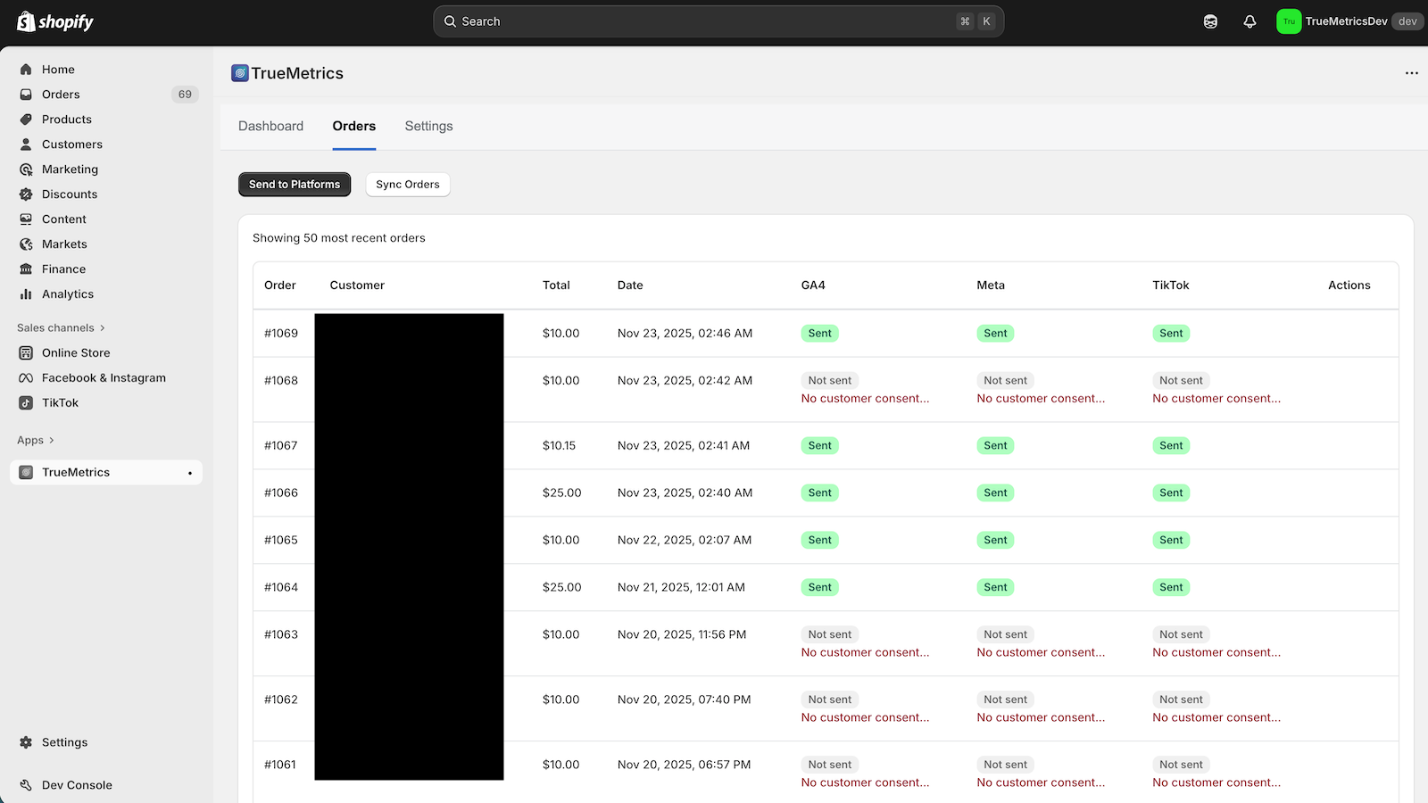Click the Send to Platforms button
The image size is (1428, 803).
coord(295,185)
